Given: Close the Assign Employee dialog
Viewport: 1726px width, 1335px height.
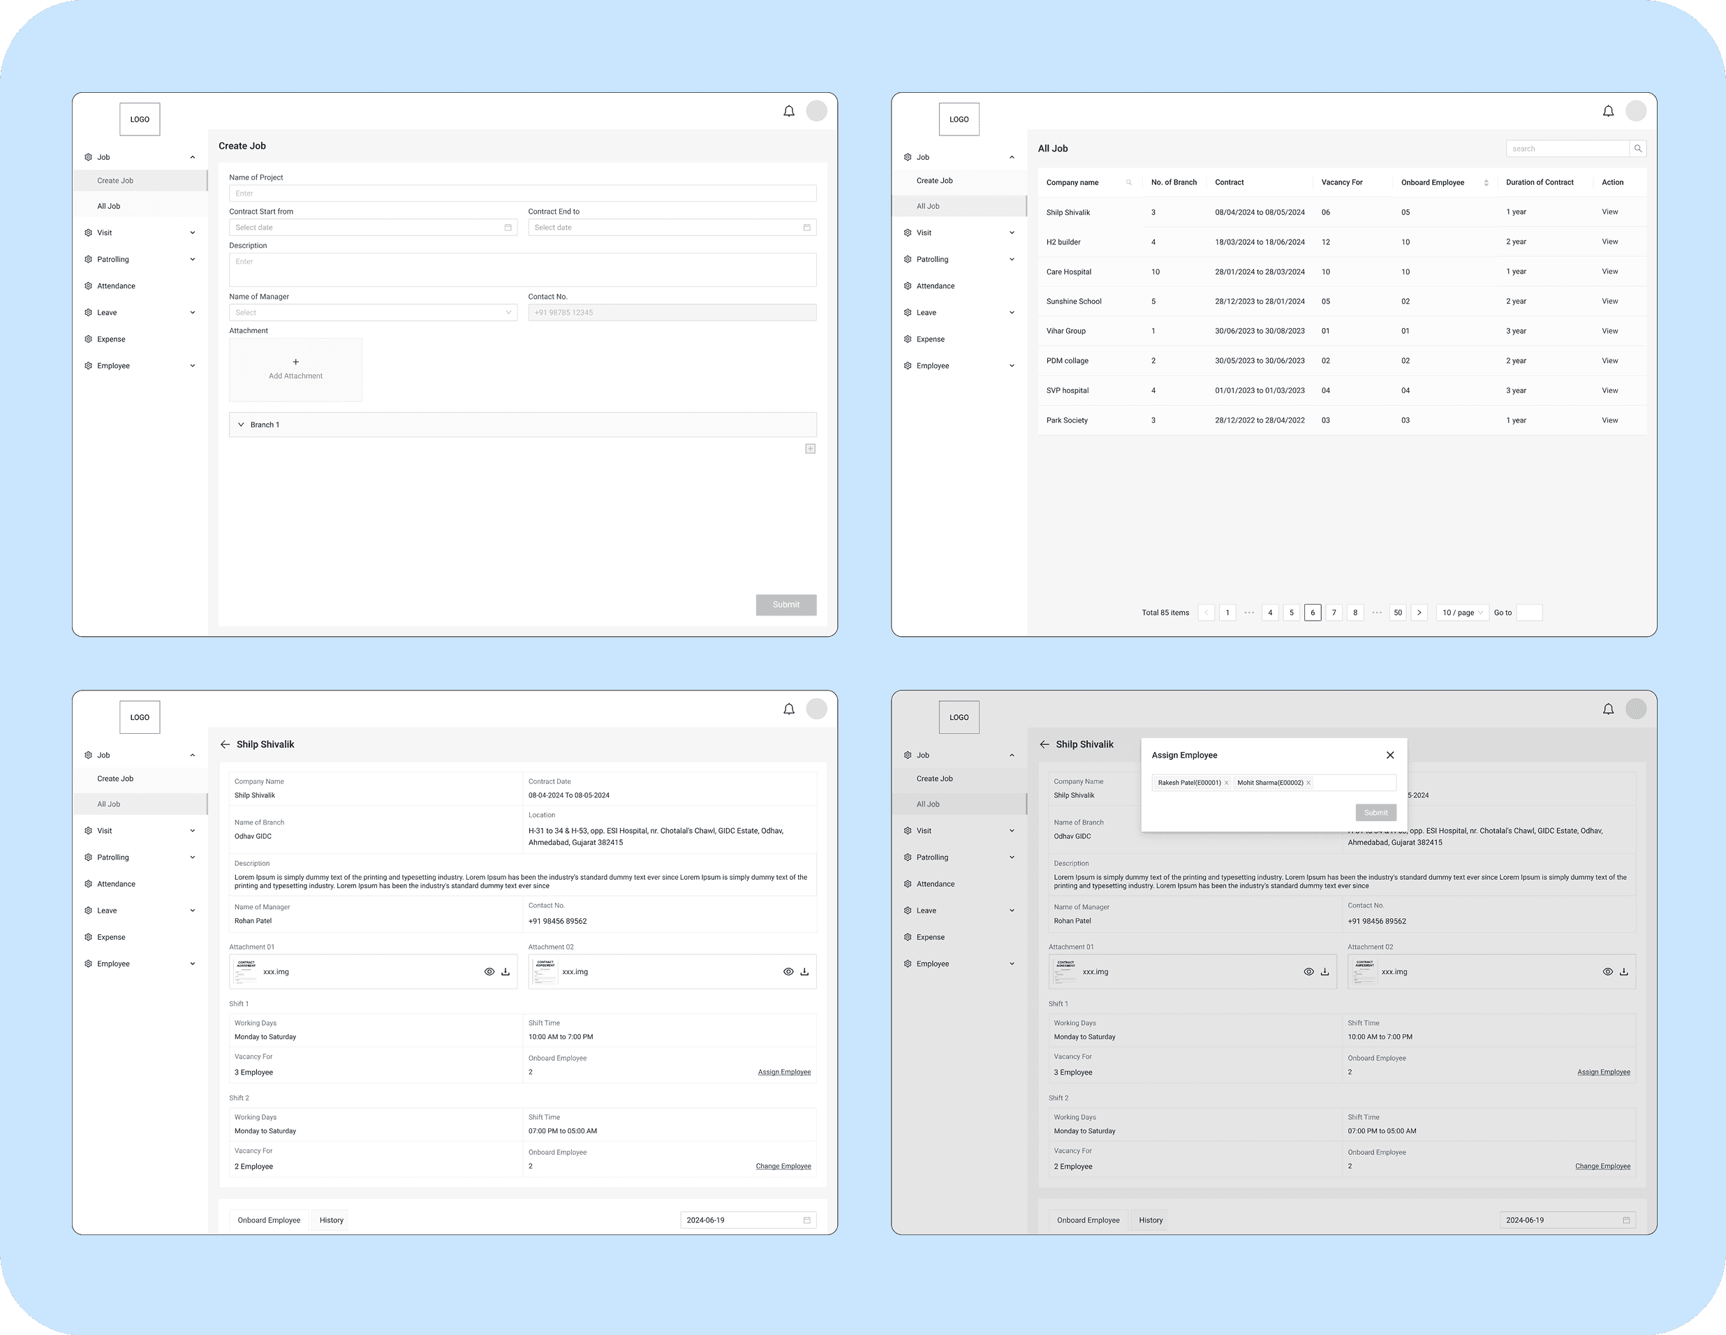Looking at the screenshot, I should tap(1390, 755).
